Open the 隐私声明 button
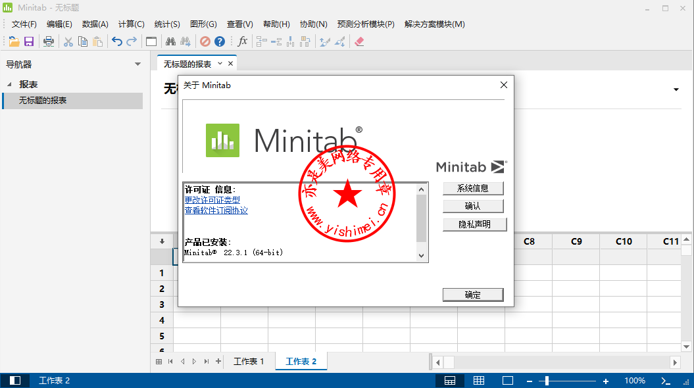The width and height of the screenshot is (694, 388). (x=474, y=224)
